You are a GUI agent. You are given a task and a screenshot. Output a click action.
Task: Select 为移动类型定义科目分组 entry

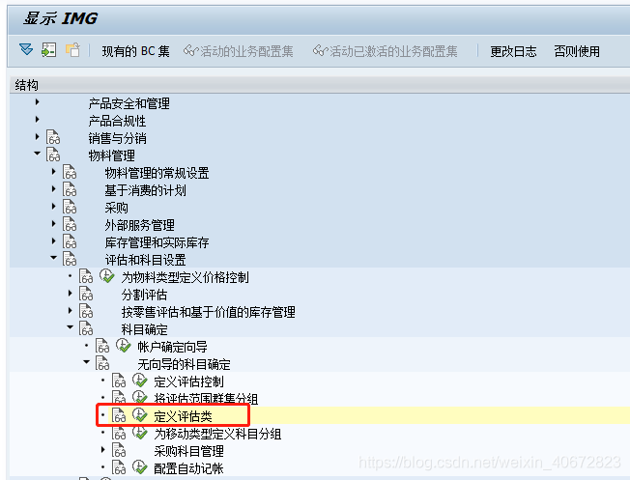pos(217,434)
